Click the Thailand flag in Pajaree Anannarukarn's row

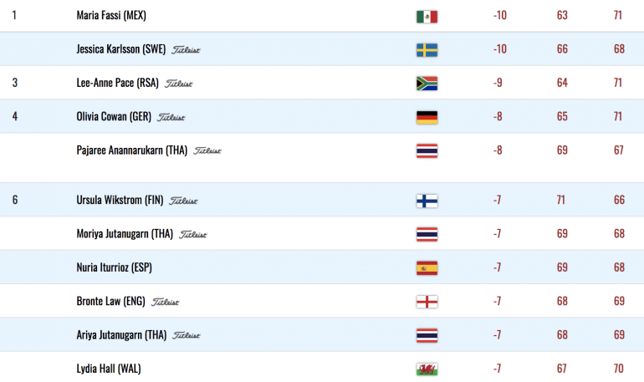tap(427, 150)
